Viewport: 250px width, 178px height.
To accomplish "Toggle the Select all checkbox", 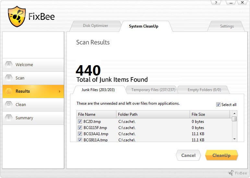I will 218,104.
